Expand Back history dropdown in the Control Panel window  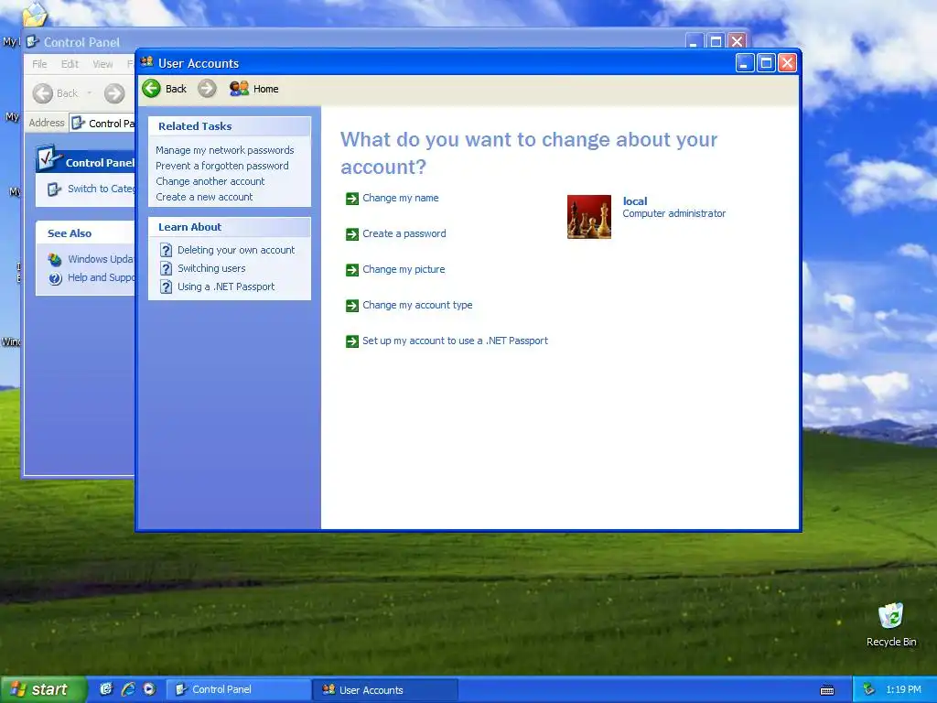[90, 93]
